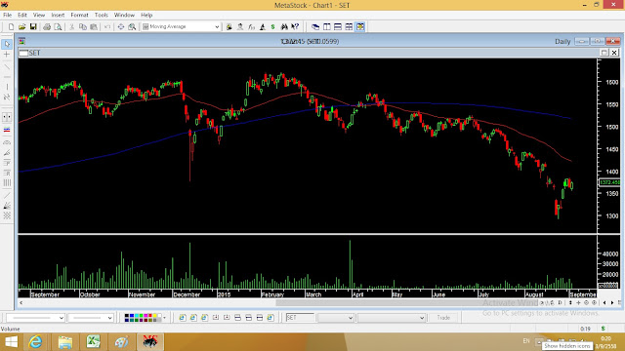This screenshot has height=351, width=625.
Task: Click the MetaStock bull icon in taskbar
Action: 149,342
